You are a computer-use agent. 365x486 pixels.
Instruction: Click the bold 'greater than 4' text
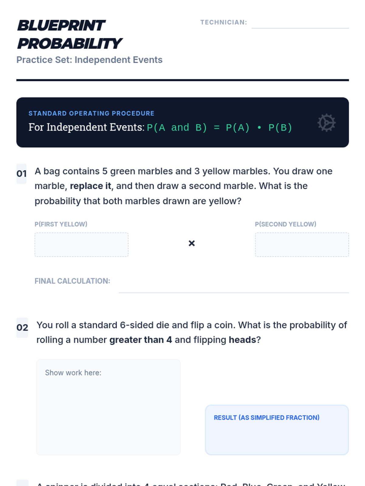pos(141,340)
